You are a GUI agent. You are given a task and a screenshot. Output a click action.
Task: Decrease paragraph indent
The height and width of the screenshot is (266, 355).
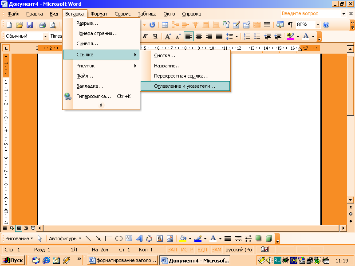[x=268, y=36]
